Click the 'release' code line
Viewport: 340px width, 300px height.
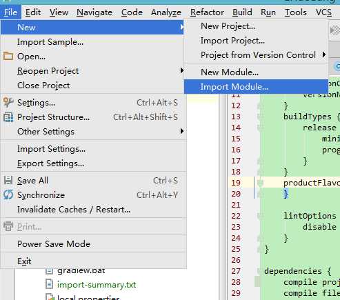click(x=319, y=128)
